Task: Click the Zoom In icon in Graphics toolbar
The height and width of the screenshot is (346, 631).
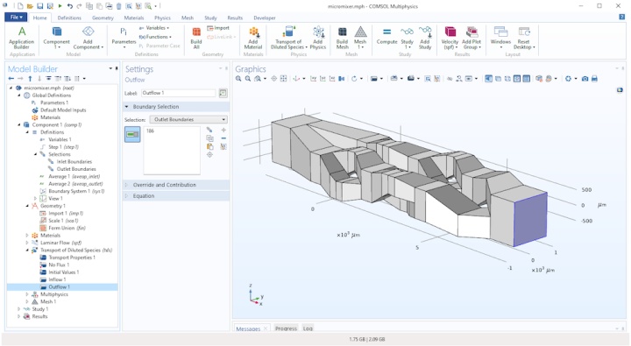Action: coord(238,79)
